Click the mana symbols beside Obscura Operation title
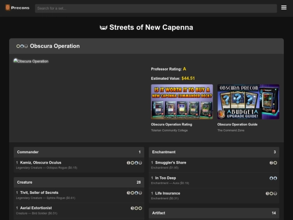 coord(22,46)
